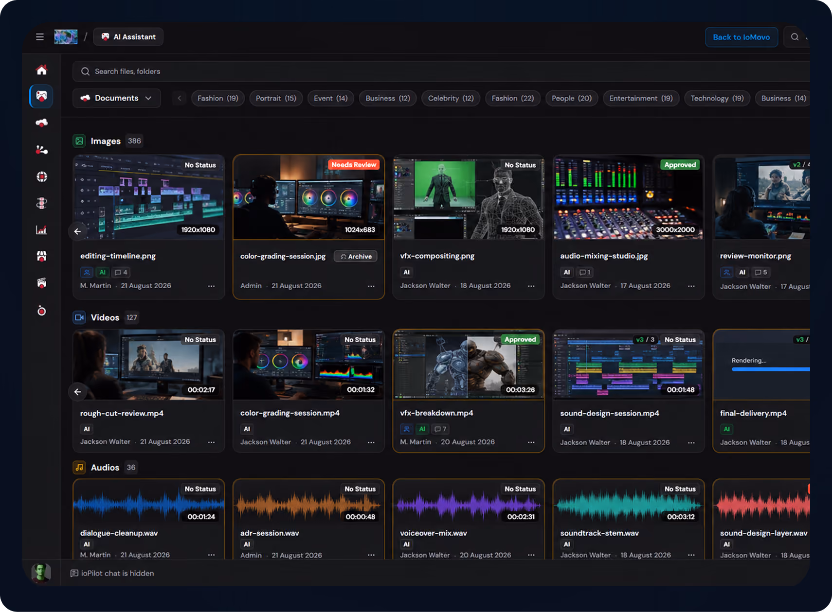Viewport: 832px width, 612px height.
Task: Show the hidden ioPilot chat
Action: 112,573
